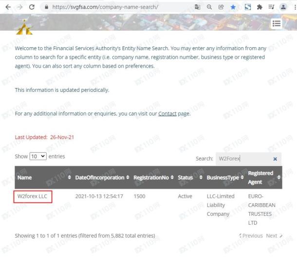Screen dimensions: 297x263
Task: Sort the table by Name column
Action: click(44, 177)
